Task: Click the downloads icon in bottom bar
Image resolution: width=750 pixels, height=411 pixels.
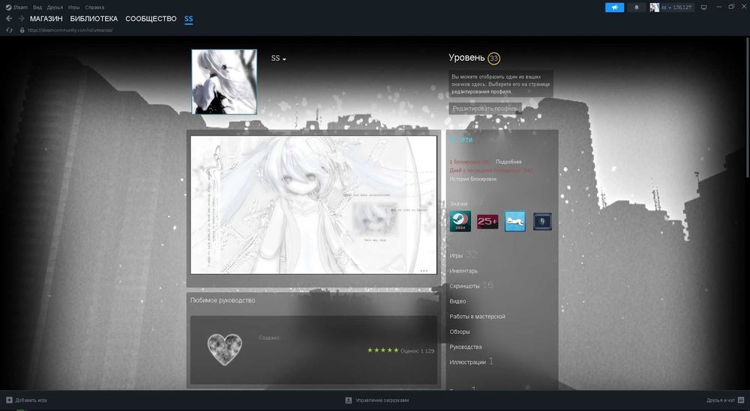Action: [349, 400]
